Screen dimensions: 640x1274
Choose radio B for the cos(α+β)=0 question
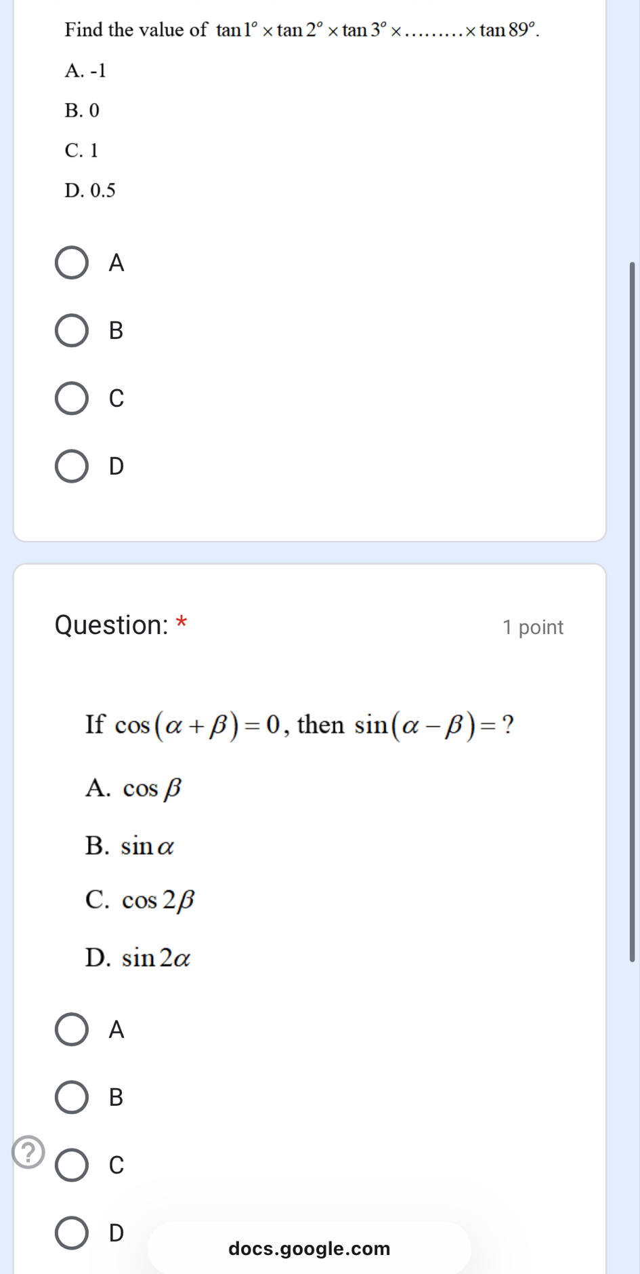click(72, 1098)
